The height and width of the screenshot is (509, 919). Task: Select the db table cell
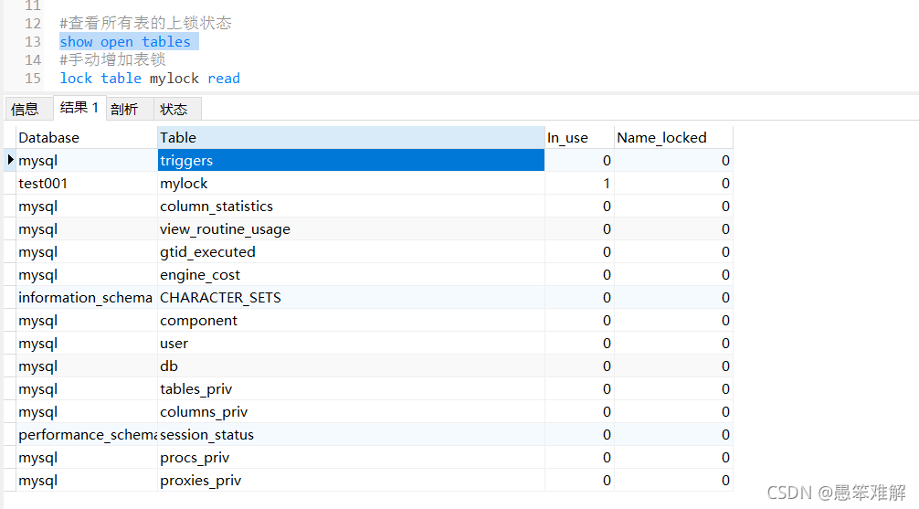351,366
